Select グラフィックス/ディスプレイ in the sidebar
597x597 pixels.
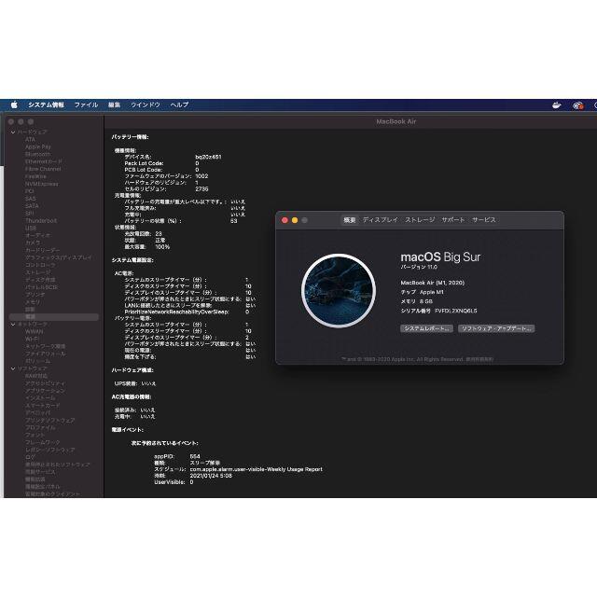[59, 257]
